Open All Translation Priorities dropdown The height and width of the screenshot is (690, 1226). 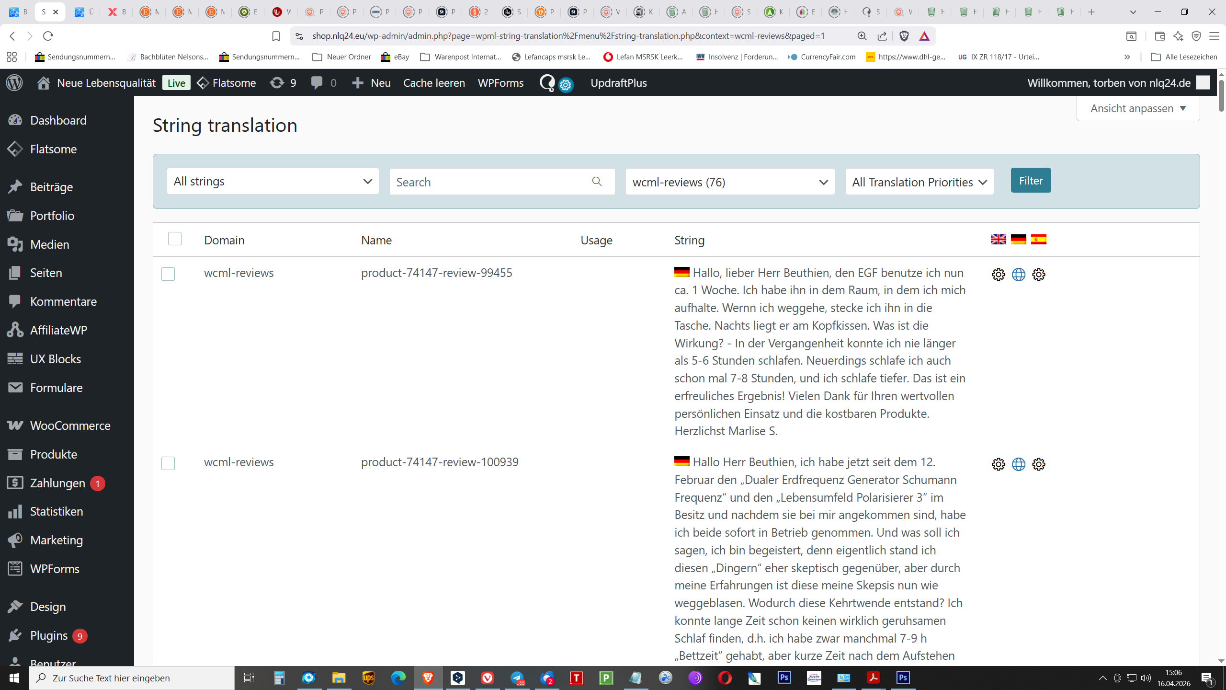919,182
